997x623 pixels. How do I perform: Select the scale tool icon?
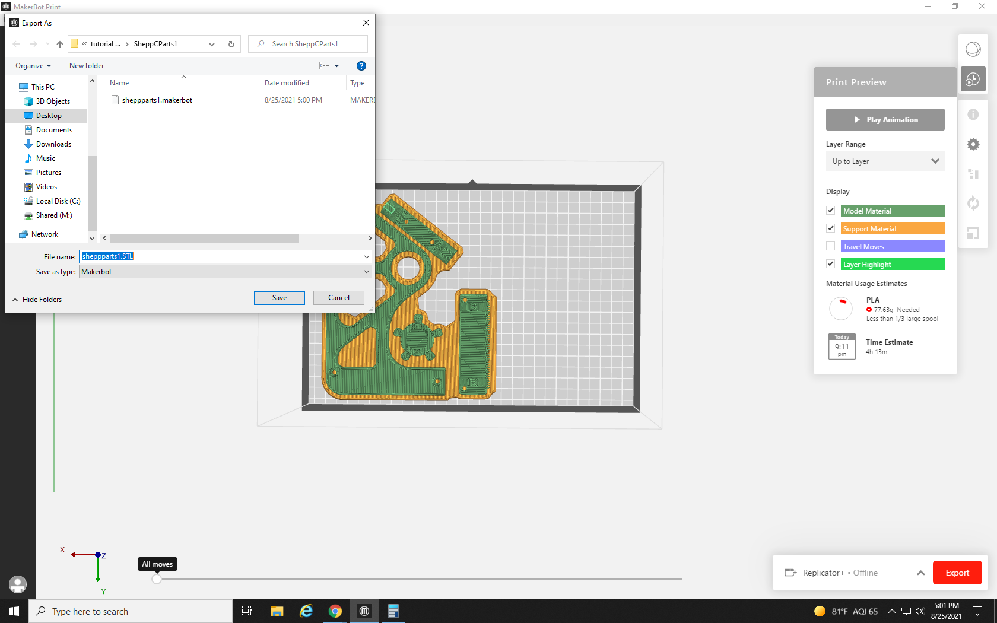click(x=973, y=233)
